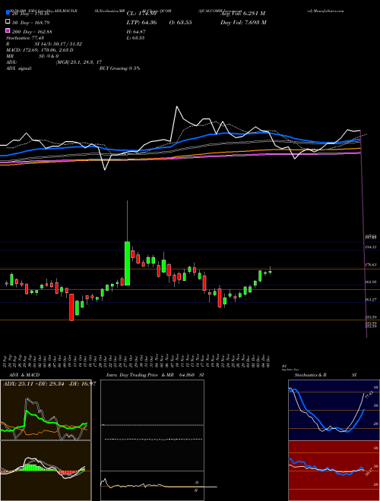Click the blue 20 Day legend swatch
The image size is (380, 501).
click(8, 13)
